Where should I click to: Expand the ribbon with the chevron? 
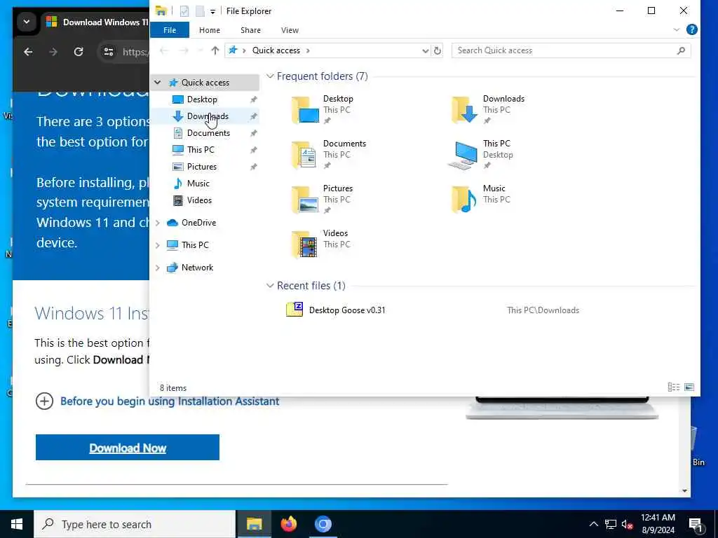tap(677, 29)
